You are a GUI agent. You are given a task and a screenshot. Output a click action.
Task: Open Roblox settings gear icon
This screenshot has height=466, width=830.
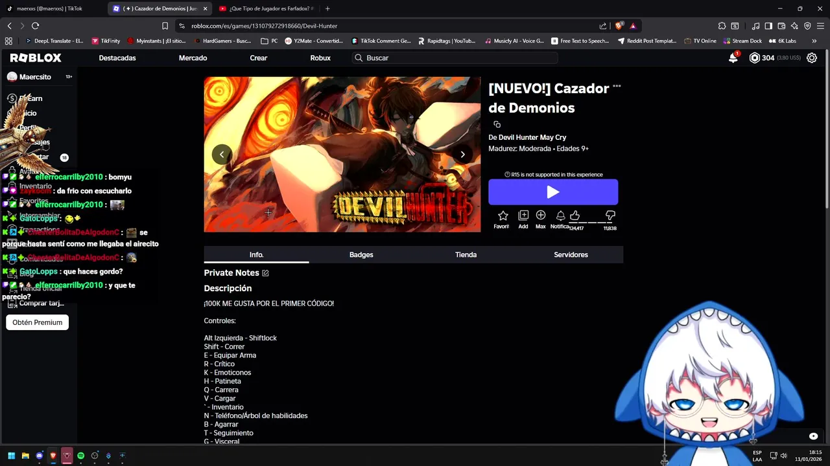pyautogui.click(x=812, y=58)
